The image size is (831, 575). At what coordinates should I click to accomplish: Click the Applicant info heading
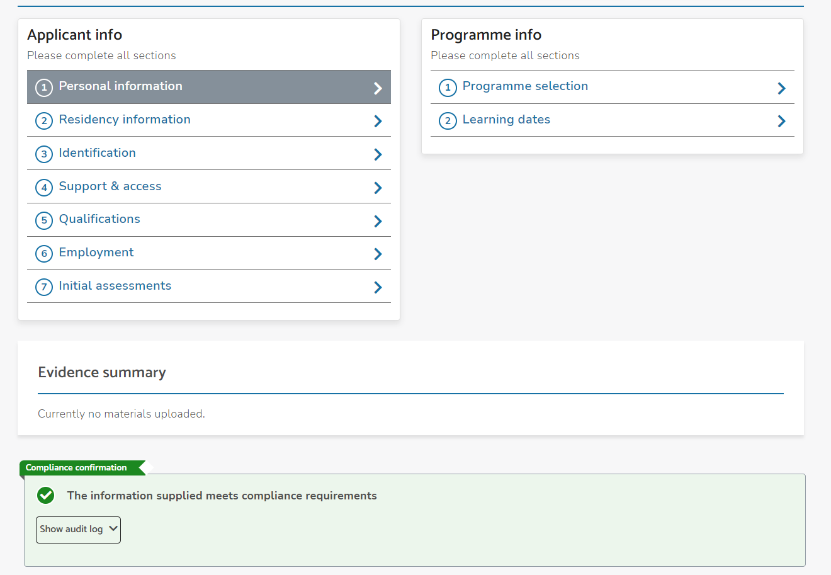point(74,35)
